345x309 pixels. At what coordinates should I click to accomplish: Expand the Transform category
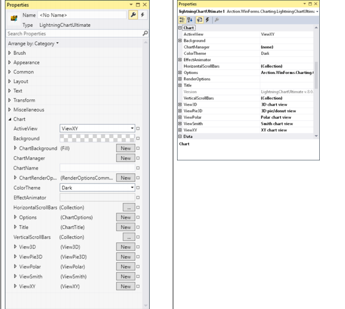(x=10, y=100)
